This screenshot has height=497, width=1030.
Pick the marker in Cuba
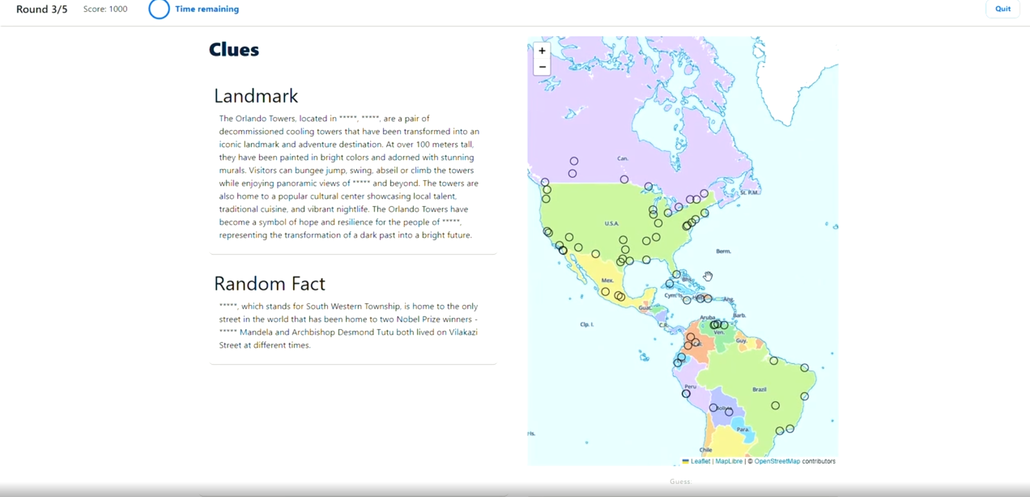pos(669,284)
